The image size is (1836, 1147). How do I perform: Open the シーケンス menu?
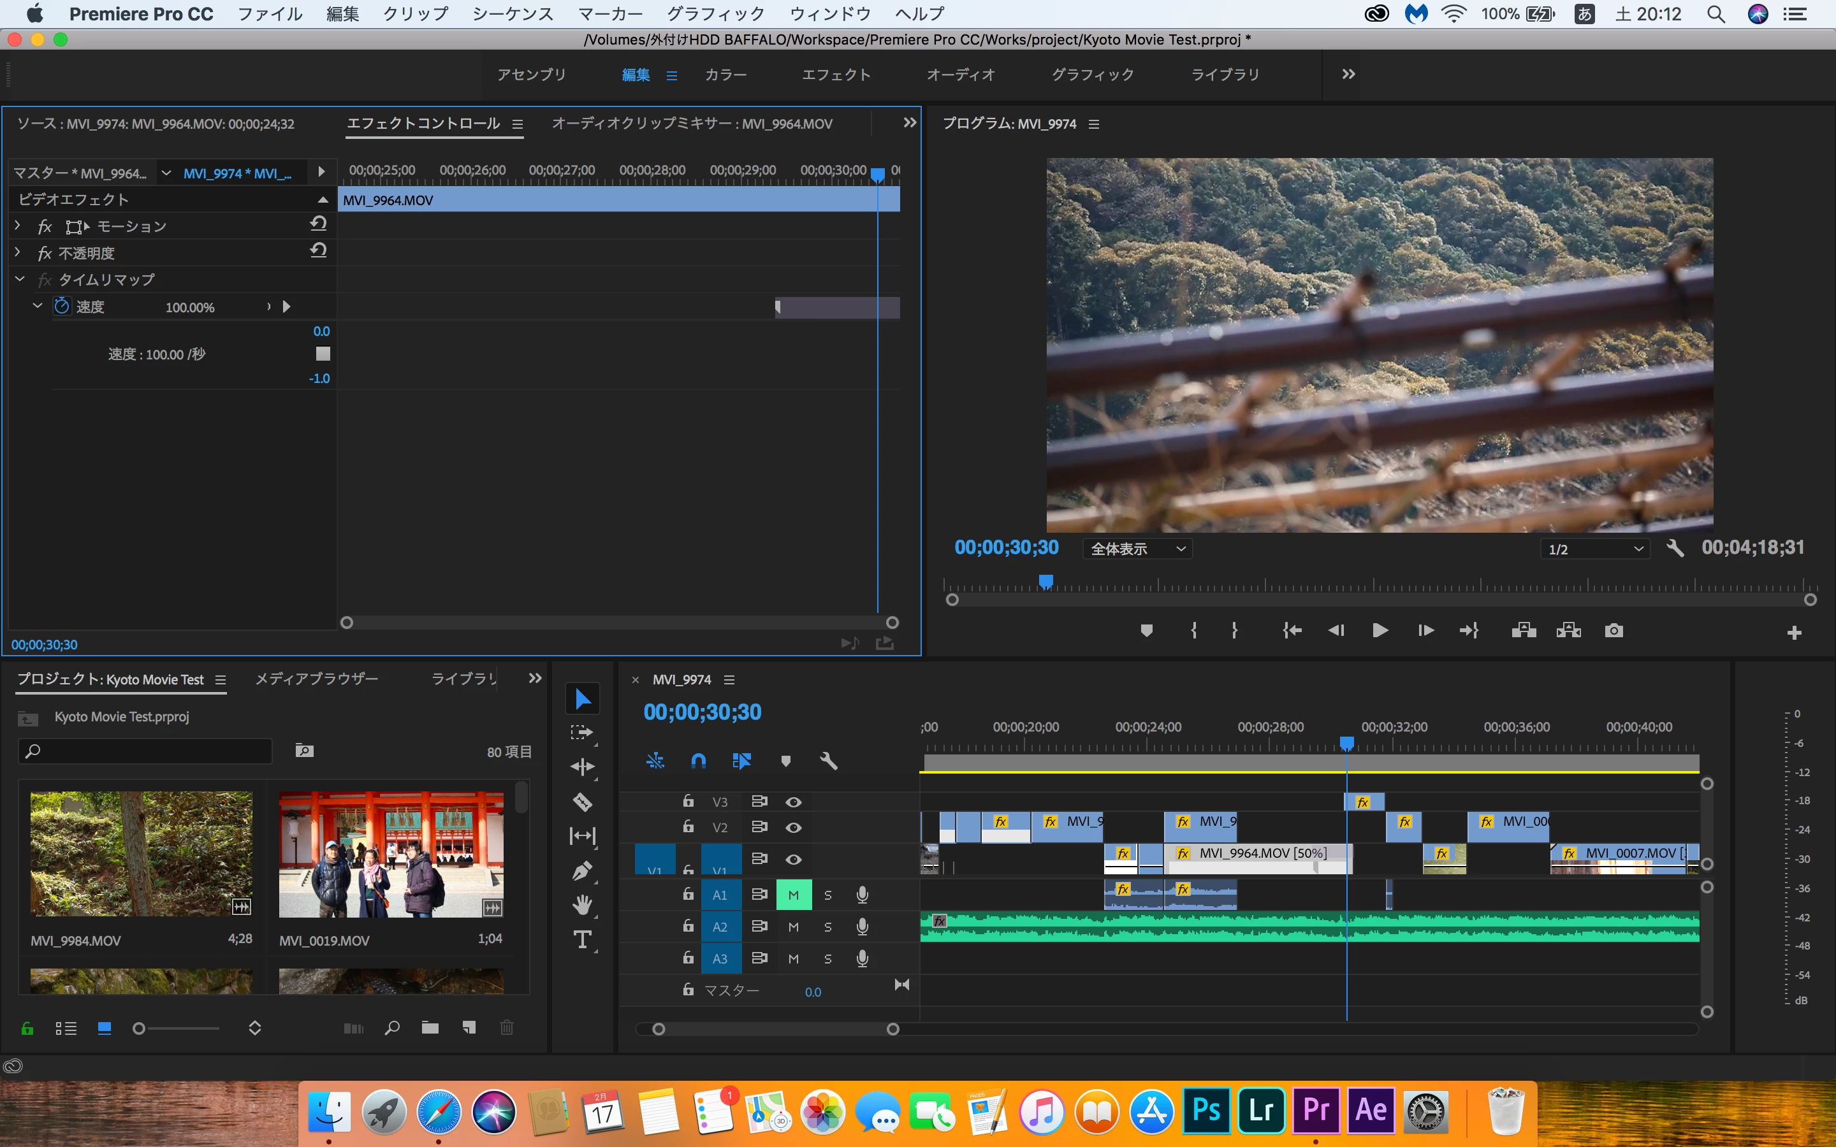(x=513, y=13)
